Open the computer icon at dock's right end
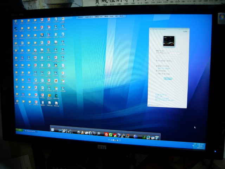 point(157,138)
